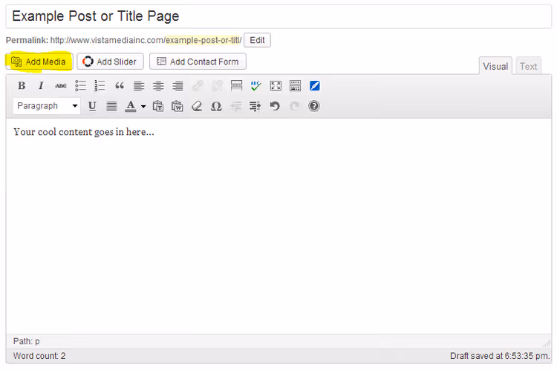The width and height of the screenshot is (557, 370).
Task: Click in the post title field
Action: 278,16
